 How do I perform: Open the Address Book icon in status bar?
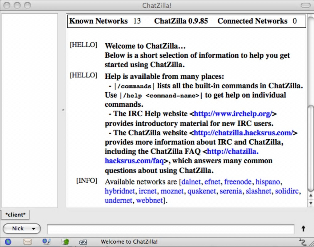pos(65,242)
